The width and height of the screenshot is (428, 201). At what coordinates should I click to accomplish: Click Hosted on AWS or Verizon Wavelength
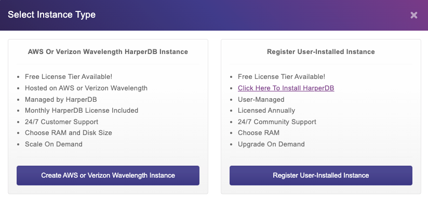(x=86, y=88)
